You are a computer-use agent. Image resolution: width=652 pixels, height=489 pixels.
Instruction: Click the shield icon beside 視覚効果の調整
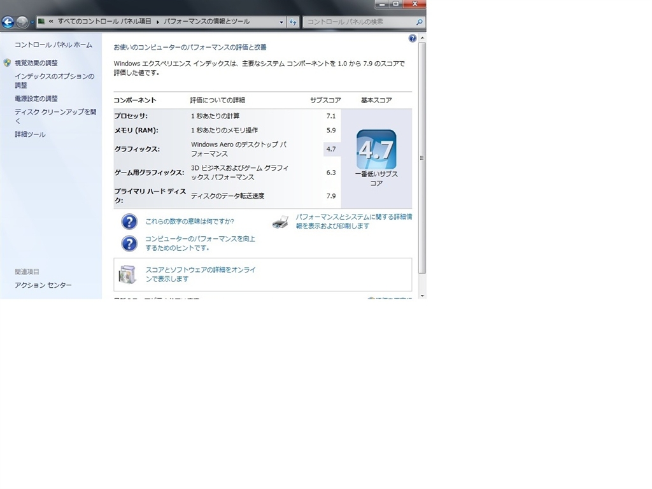[x=8, y=63]
